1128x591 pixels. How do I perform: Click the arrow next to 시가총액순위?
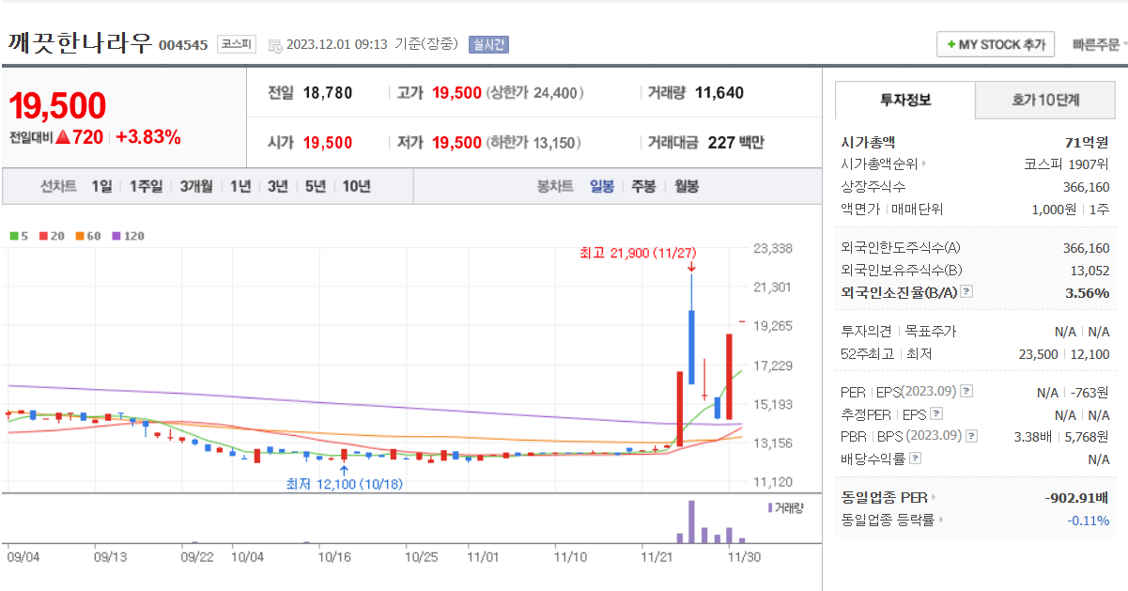pos(924,164)
